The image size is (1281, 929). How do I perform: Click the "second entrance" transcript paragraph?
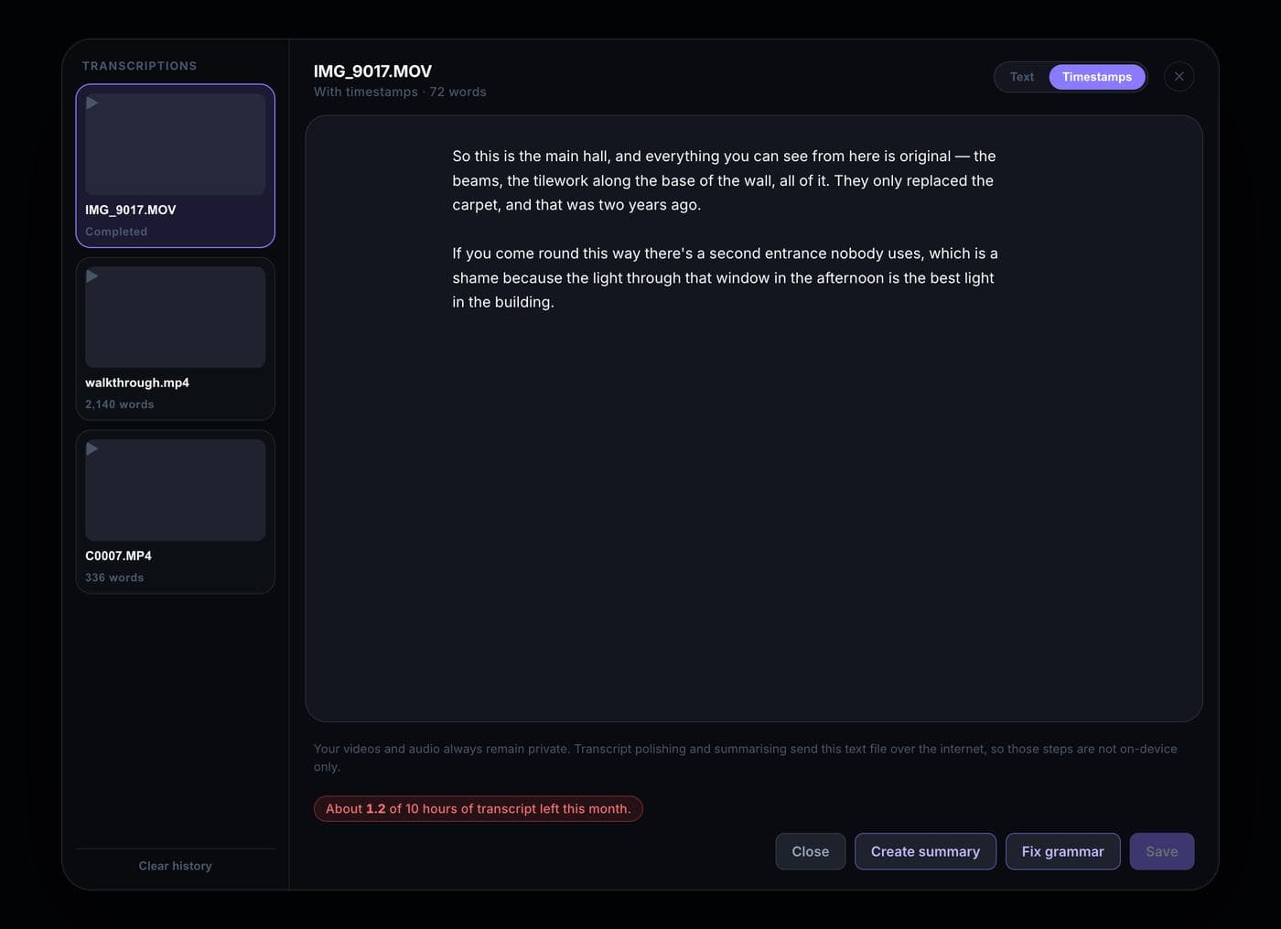tap(725, 277)
